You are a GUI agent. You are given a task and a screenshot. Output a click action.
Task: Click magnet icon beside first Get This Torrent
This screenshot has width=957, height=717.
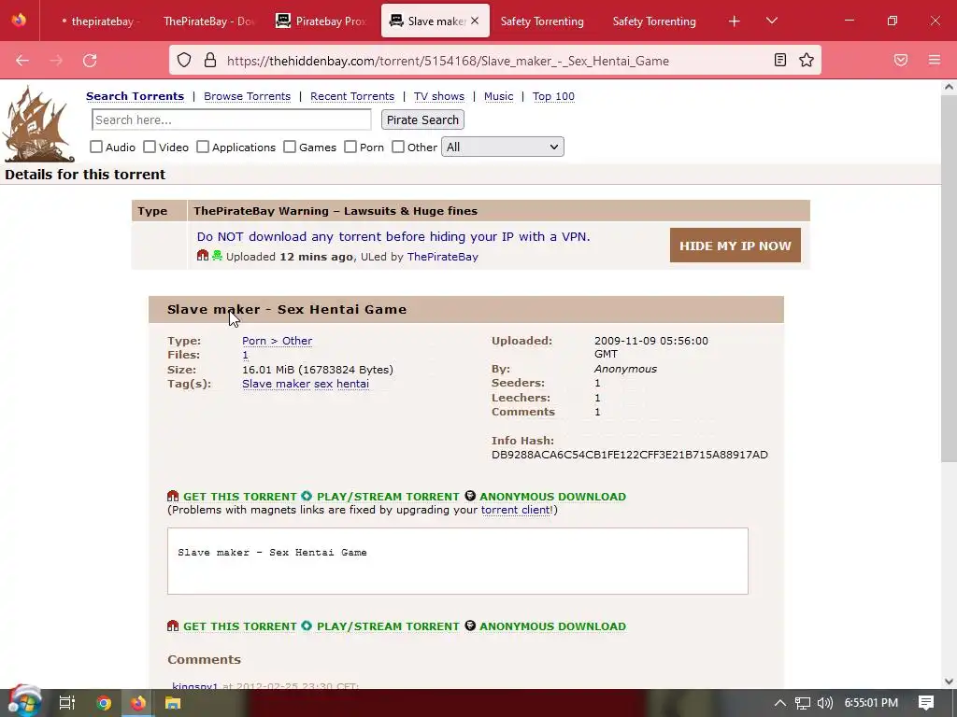click(x=173, y=497)
